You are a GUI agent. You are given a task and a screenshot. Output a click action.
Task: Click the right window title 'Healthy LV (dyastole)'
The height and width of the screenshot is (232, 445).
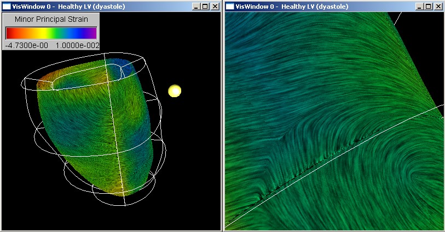point(315,6)
